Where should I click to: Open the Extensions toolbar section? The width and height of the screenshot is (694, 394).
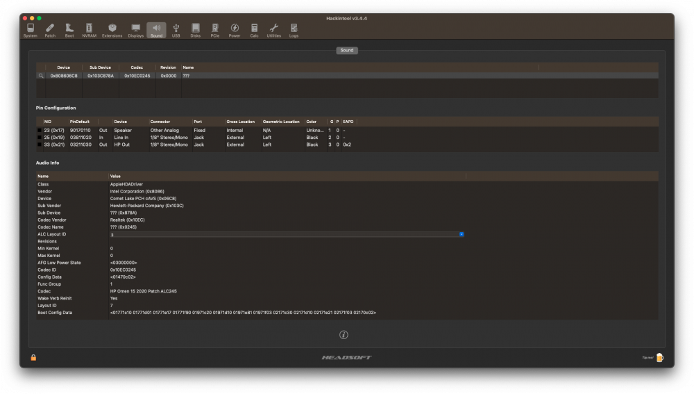pyautogui.click(x=112, y=30)
